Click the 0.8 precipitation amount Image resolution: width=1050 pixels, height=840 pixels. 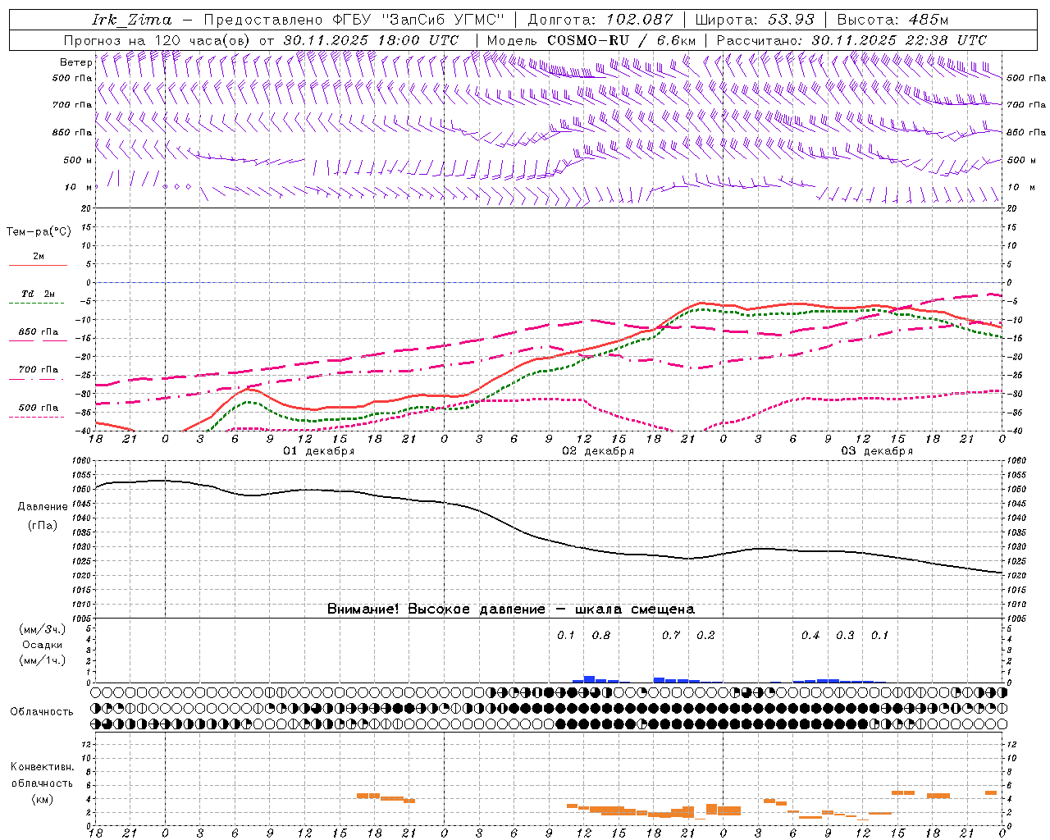click(x=601, y=636)
